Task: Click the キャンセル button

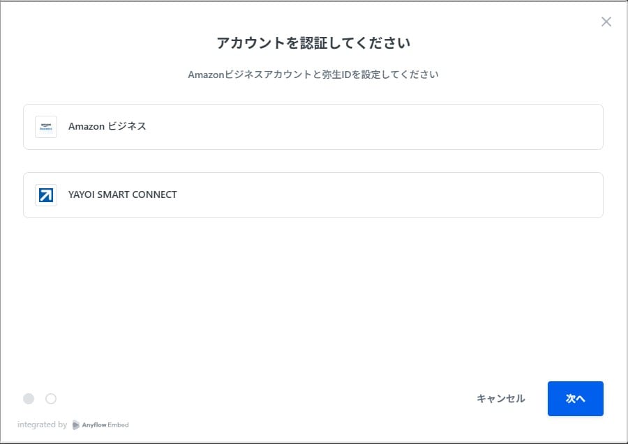Action: [x=500, y=399]
